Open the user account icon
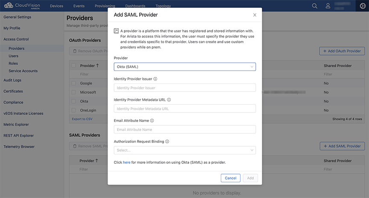 point(328,6)
